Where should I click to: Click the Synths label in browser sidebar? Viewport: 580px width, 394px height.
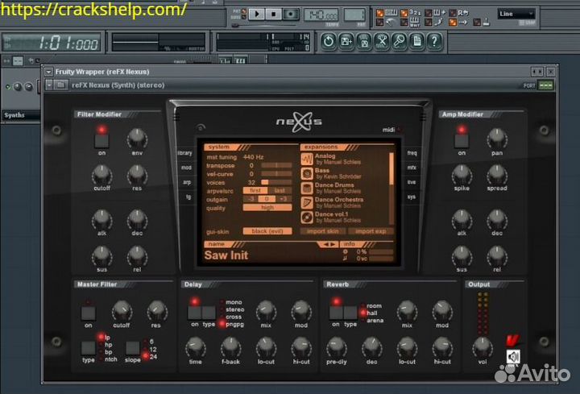pyautogui.click(x=14, y=115)
